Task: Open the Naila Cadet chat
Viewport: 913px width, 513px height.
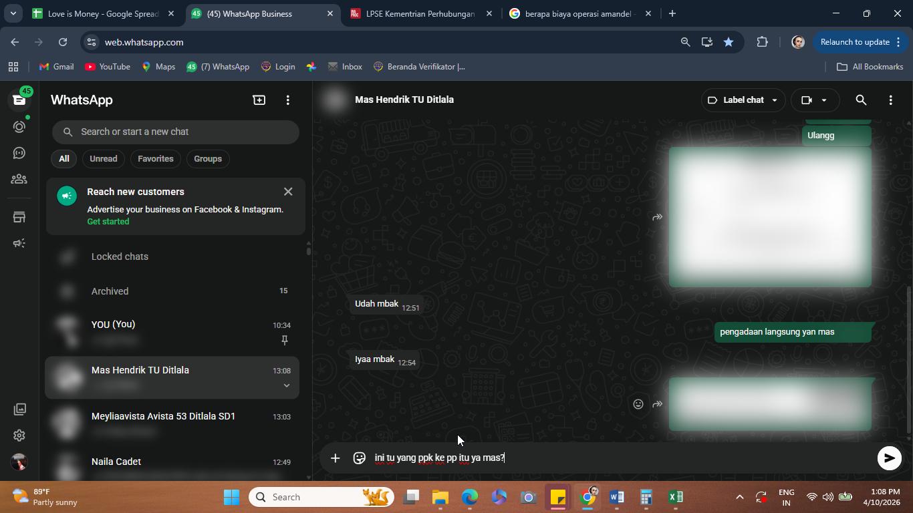Action: click(172, 466)
